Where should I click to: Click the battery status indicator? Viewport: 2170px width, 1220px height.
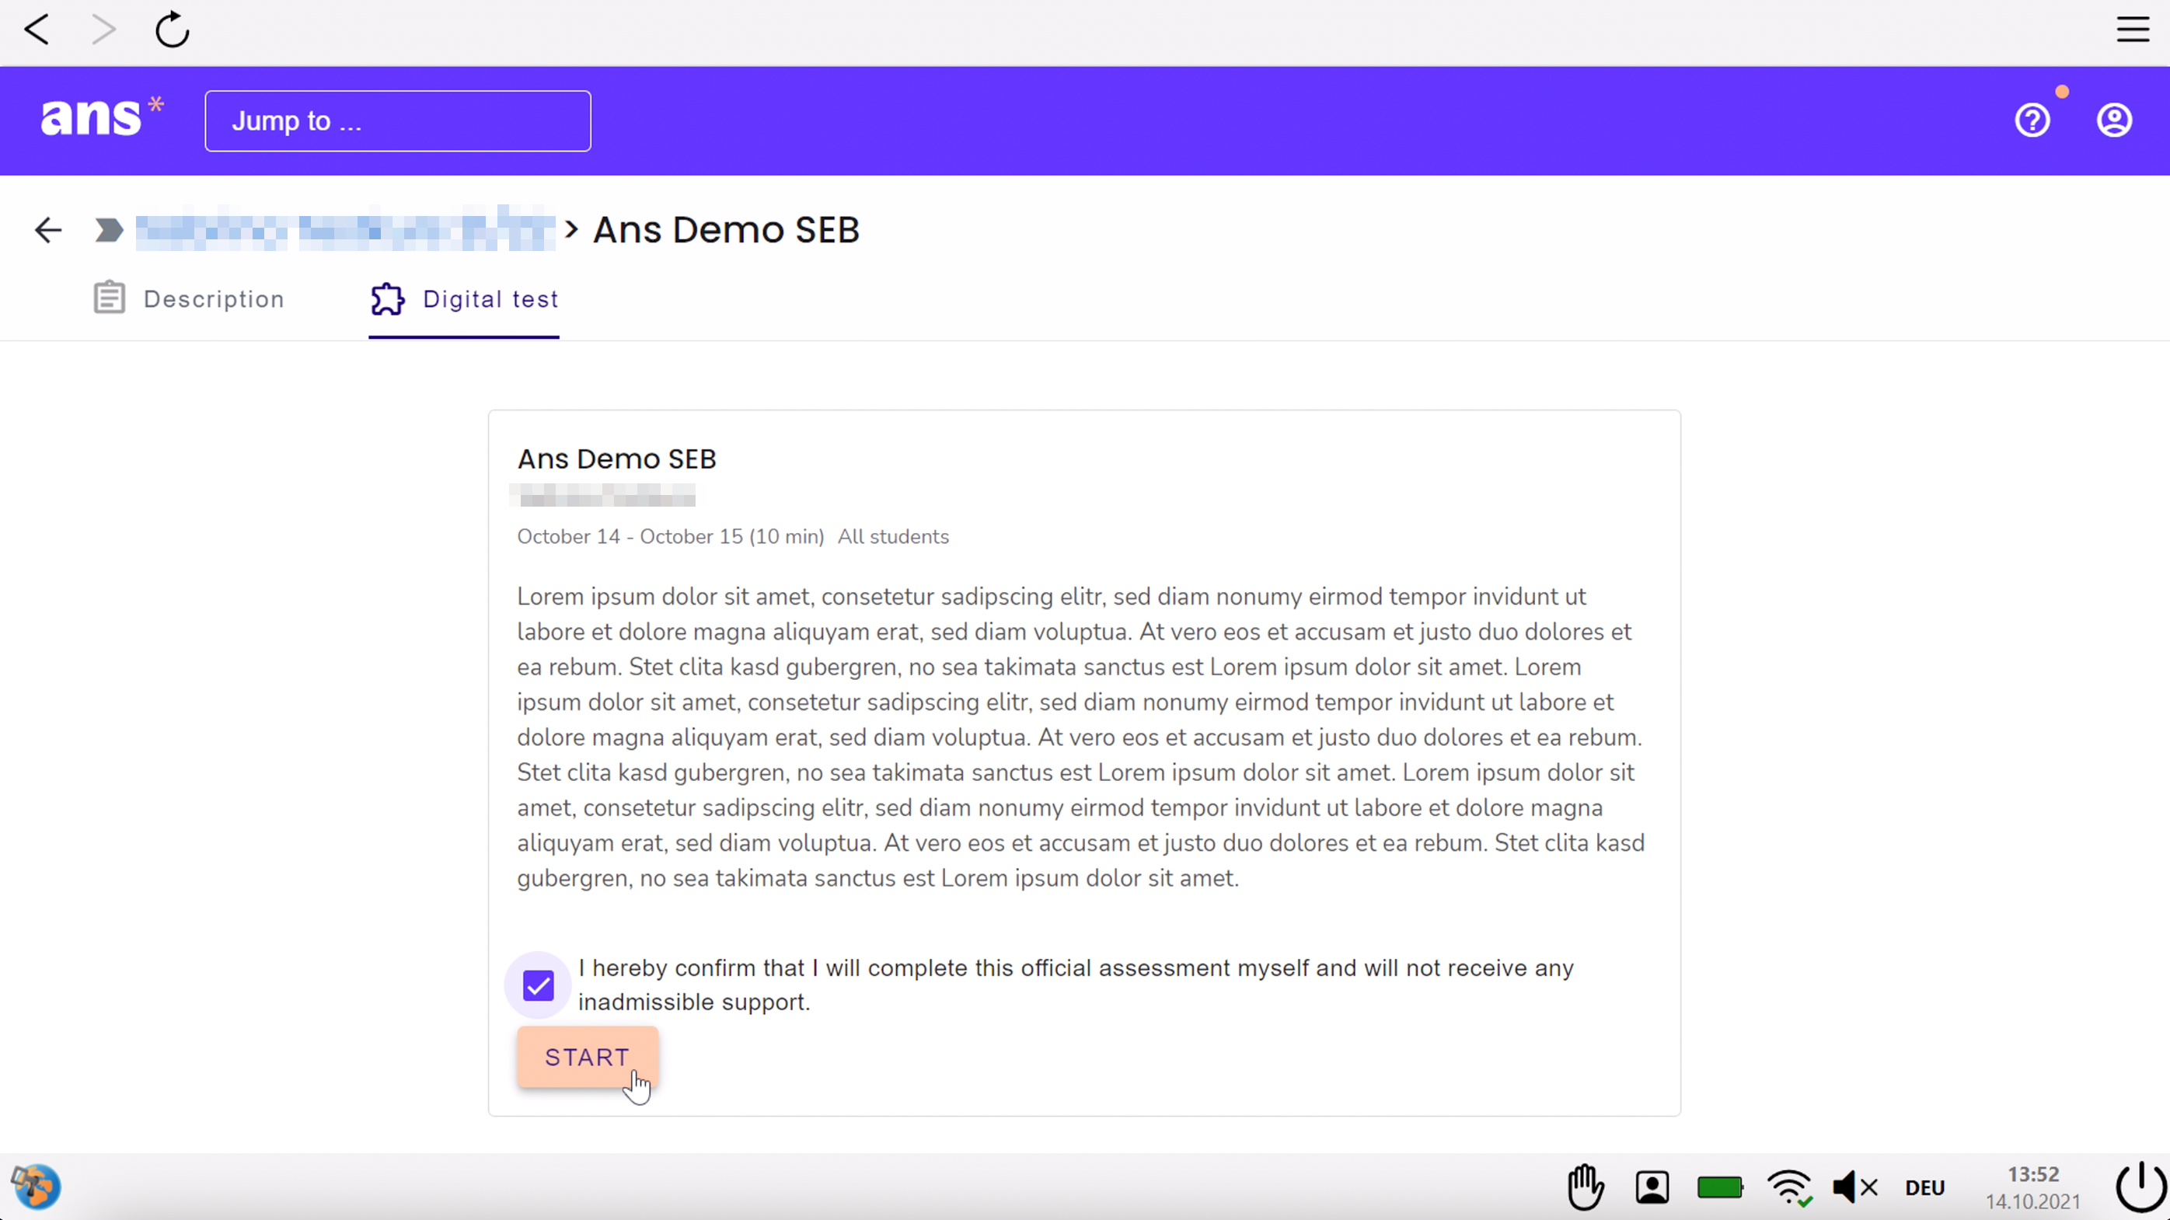click(1719, 1187)
